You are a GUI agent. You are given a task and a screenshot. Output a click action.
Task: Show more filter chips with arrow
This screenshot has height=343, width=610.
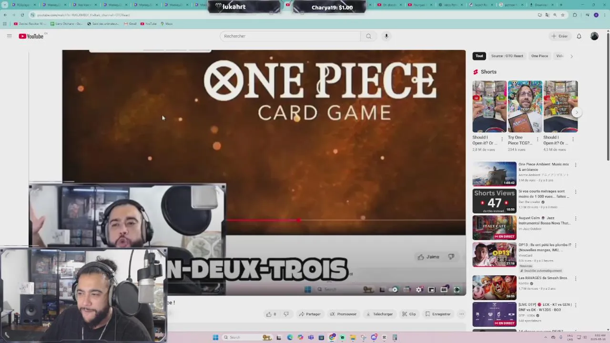point(571,56)
